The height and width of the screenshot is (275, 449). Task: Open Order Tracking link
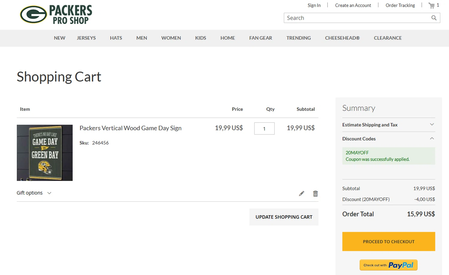tap(400, 5)
